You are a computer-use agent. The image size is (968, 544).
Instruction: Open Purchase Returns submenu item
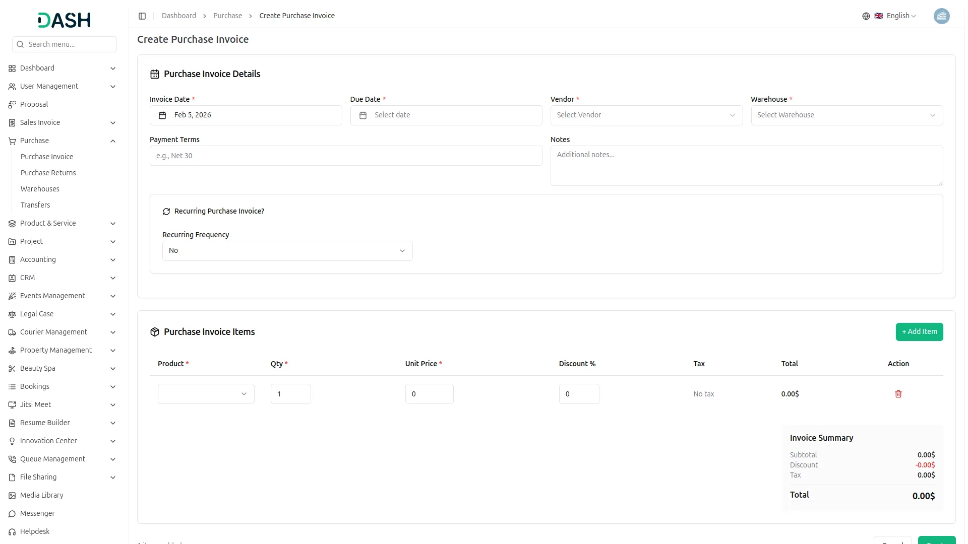coord(48,173)
